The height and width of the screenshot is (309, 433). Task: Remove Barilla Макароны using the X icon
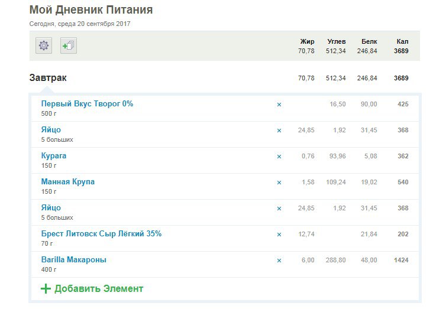pyautogui.click(x=279, y=261)
